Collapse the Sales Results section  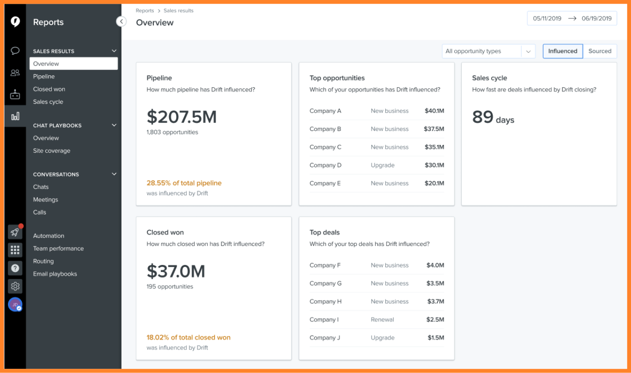click(114, 51)
